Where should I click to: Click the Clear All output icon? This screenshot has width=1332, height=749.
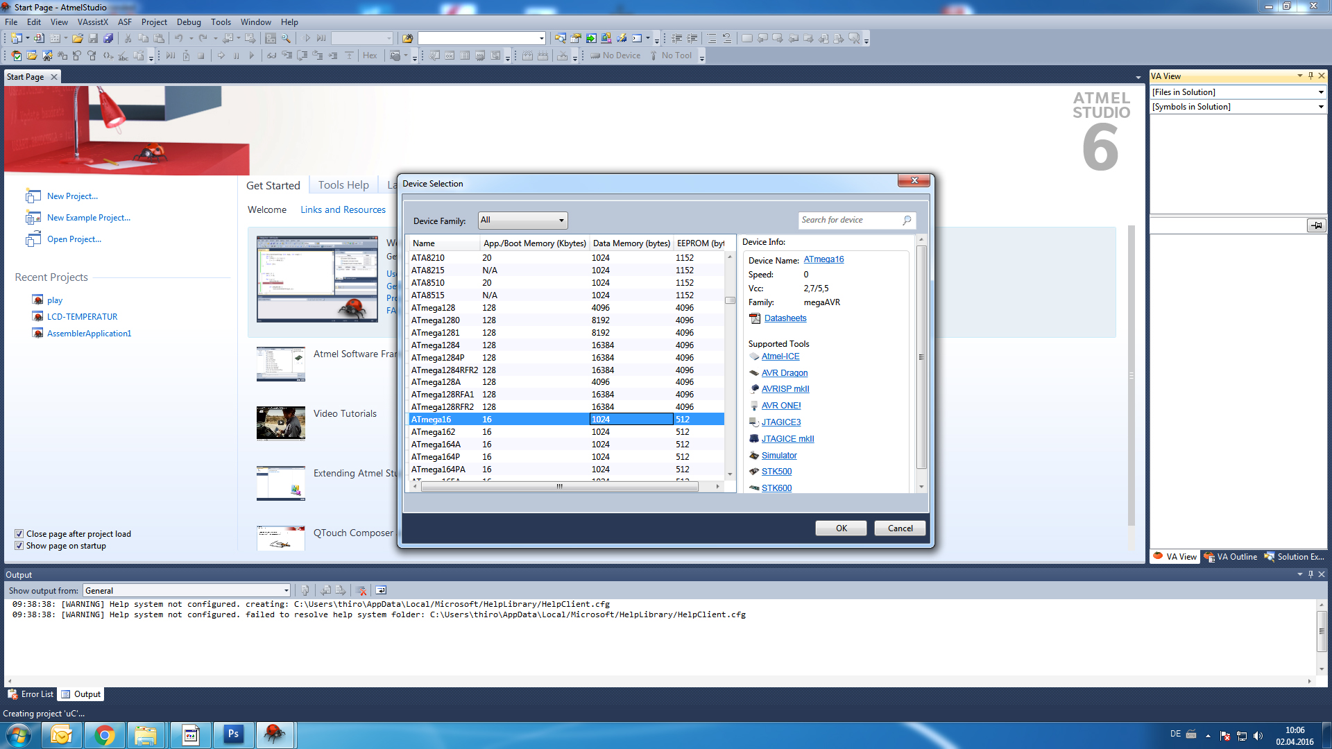click(x=361, y=590)
